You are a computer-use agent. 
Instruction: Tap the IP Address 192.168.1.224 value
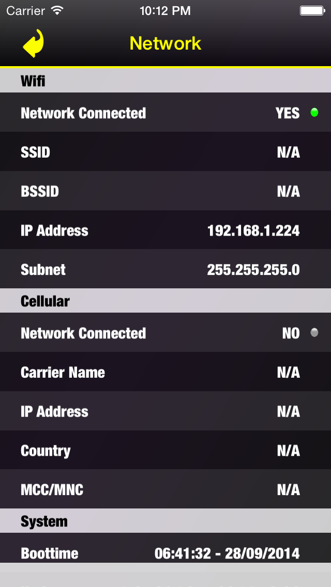point(253,230)
